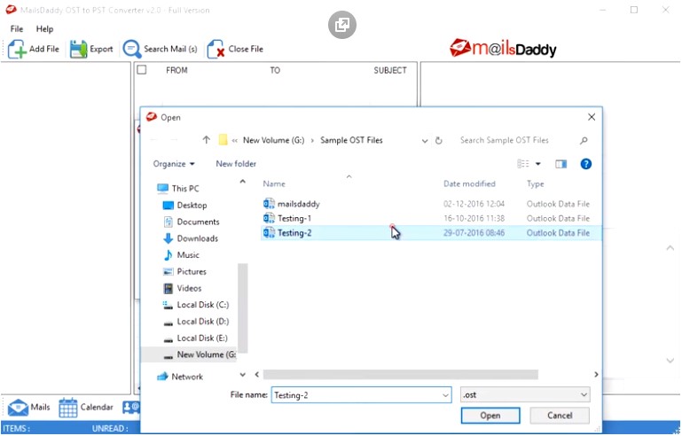The image size is (682, 436).
Task: Select Local Disk (E:) in navigation pane
Action: tap(202, 338)
